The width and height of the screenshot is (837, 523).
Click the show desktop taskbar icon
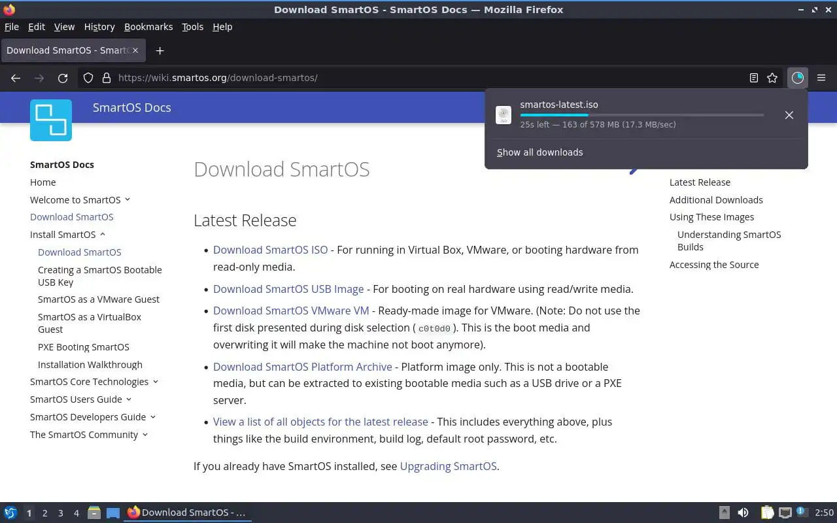[113, 513]
